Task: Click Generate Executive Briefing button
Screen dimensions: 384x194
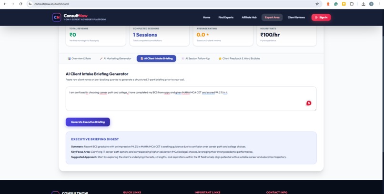Action: [88, 122]
